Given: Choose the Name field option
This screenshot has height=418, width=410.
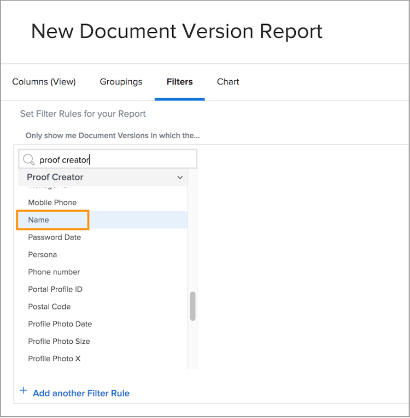Looking at the screenshot, I should (103, 220).
